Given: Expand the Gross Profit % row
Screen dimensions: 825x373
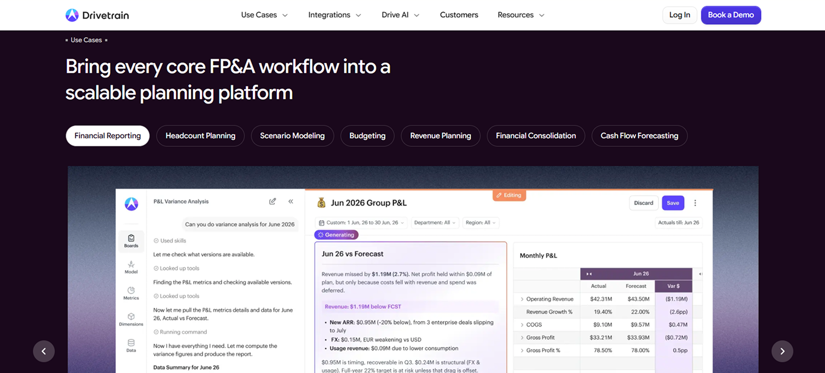Looking at the screenshot, I should pos(522,351).
